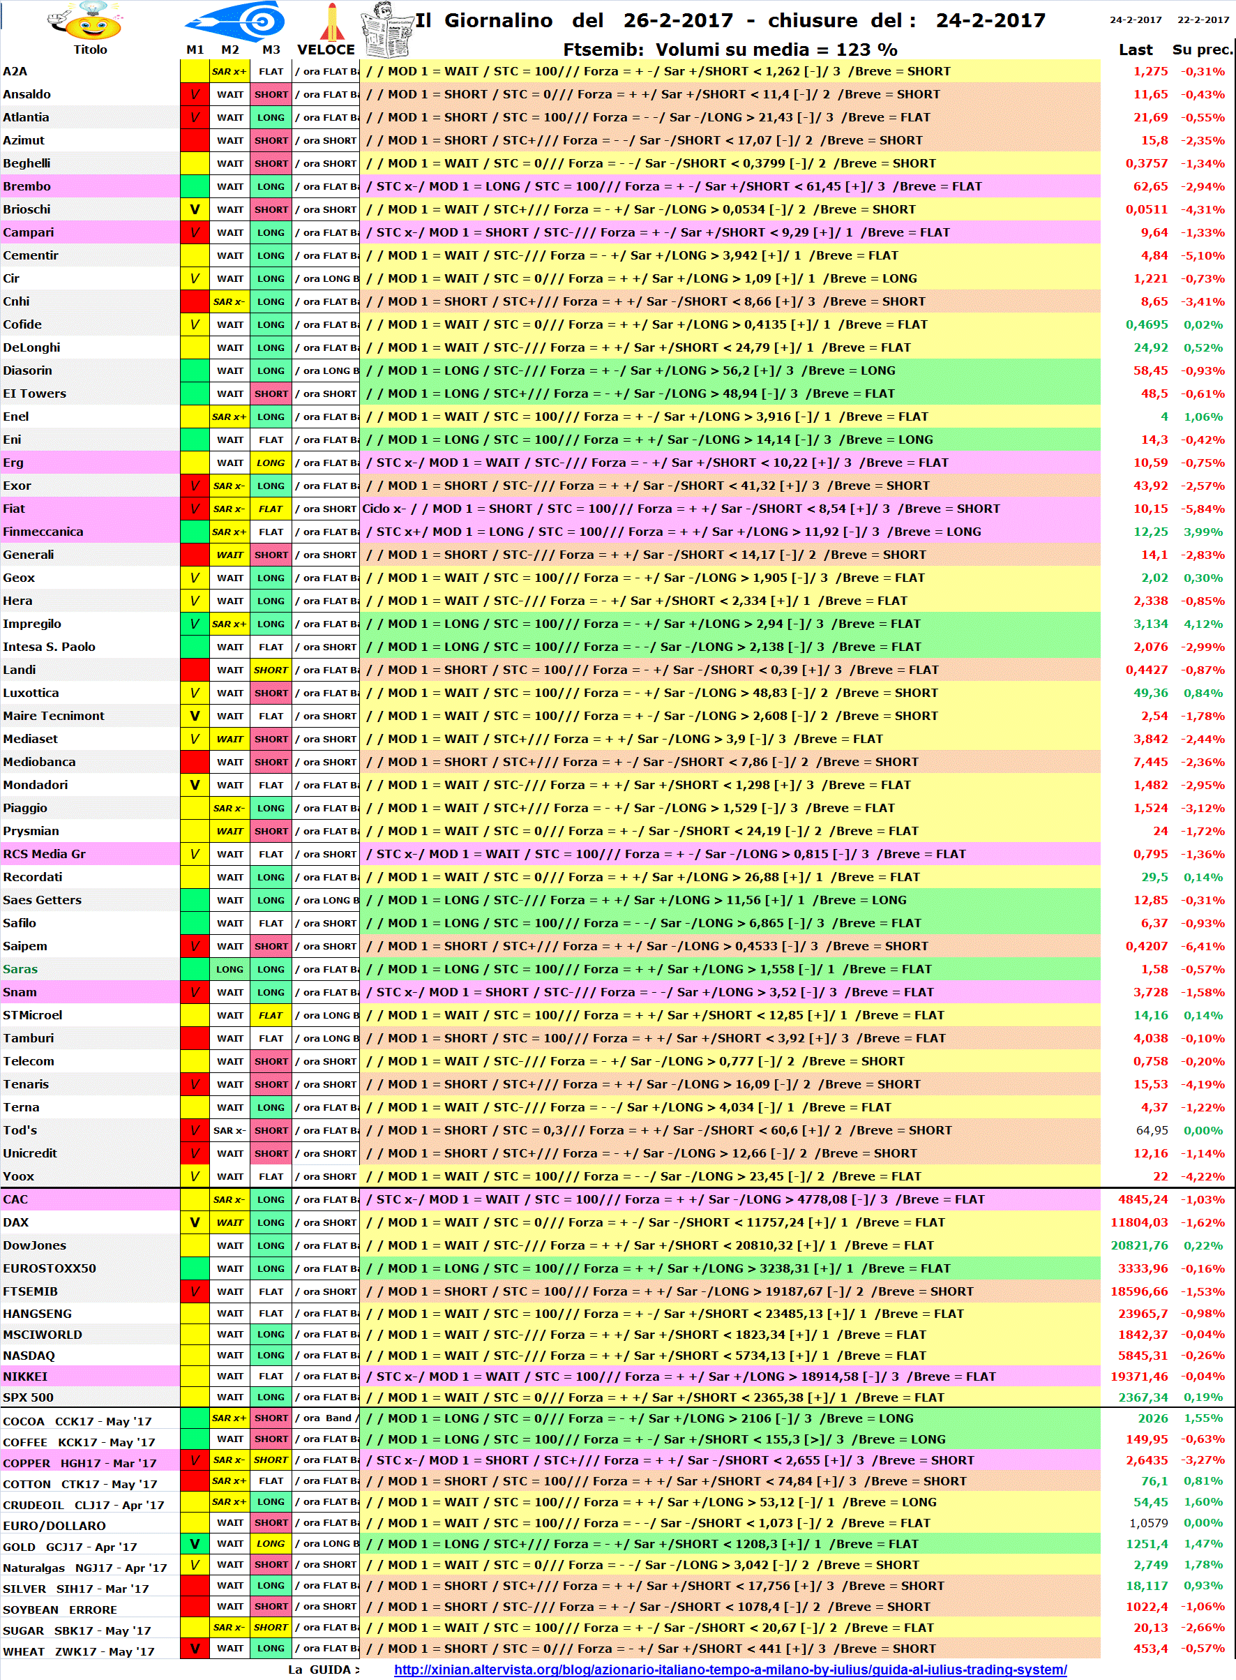This screenshot has height=1680, width=1236.
Task: Click the red M1 cell for Azimut
Action: tap(195, 140)
